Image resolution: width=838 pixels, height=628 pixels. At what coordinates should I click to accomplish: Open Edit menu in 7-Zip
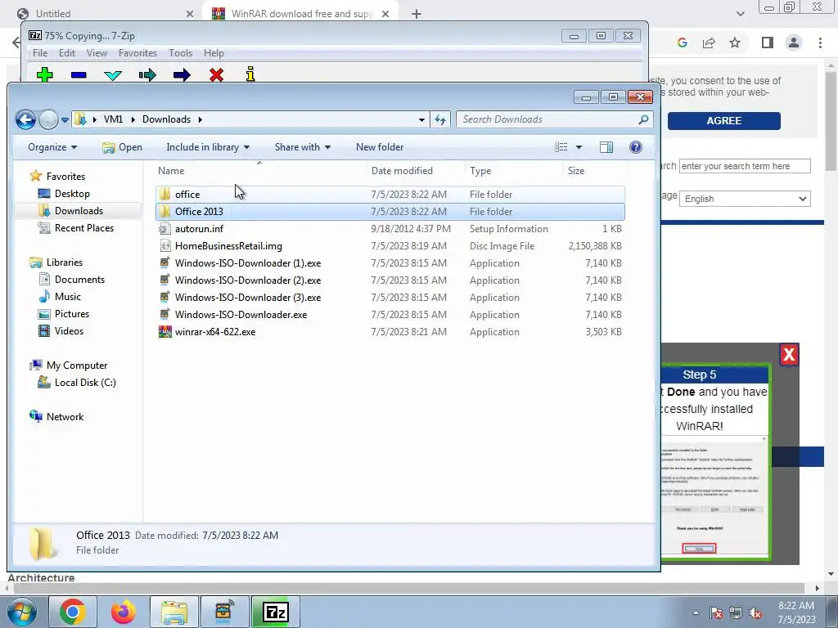(x=67, y=53)
